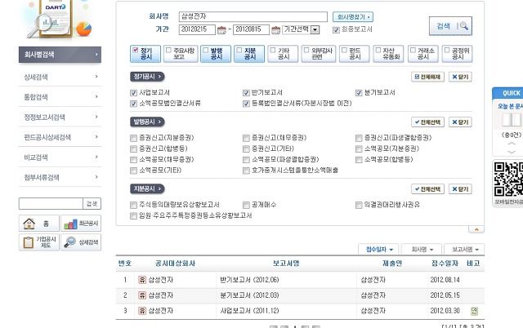Viewport: 523px width, 328px height.
Task: Expand the 지분공시 section header
Action: pos(147,188)
